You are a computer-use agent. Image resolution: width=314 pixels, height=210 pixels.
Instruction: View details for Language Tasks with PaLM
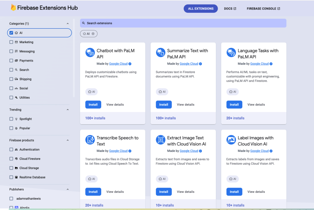(x=256, y=104)
